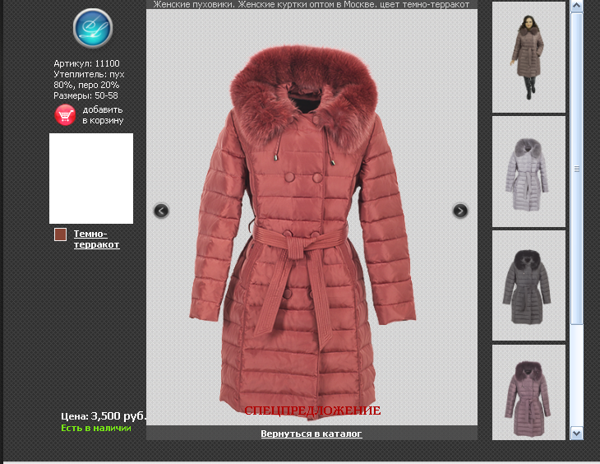The width and height of the screenshot is (600, 464).
Task: Click the 'Утеплитель: пух' text line
Action: (x=89, y=74)
